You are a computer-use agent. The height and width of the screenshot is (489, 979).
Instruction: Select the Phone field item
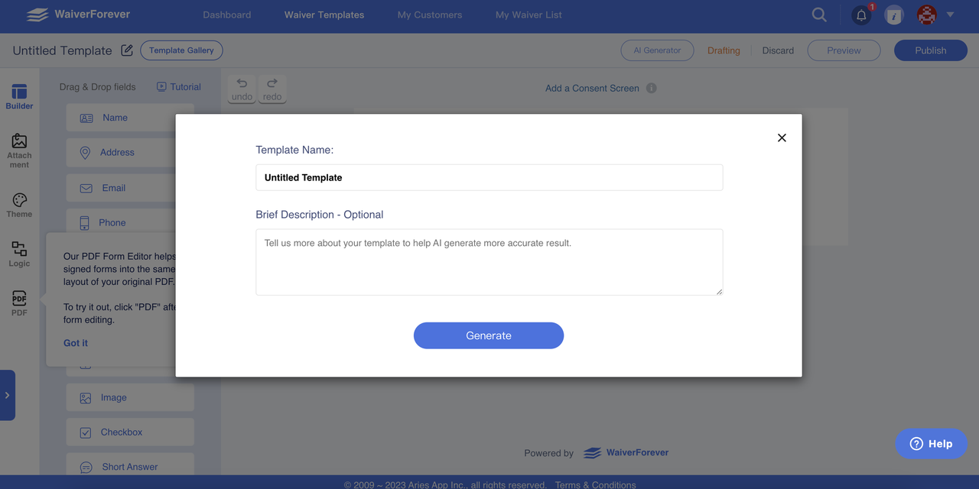pos(129,223)
